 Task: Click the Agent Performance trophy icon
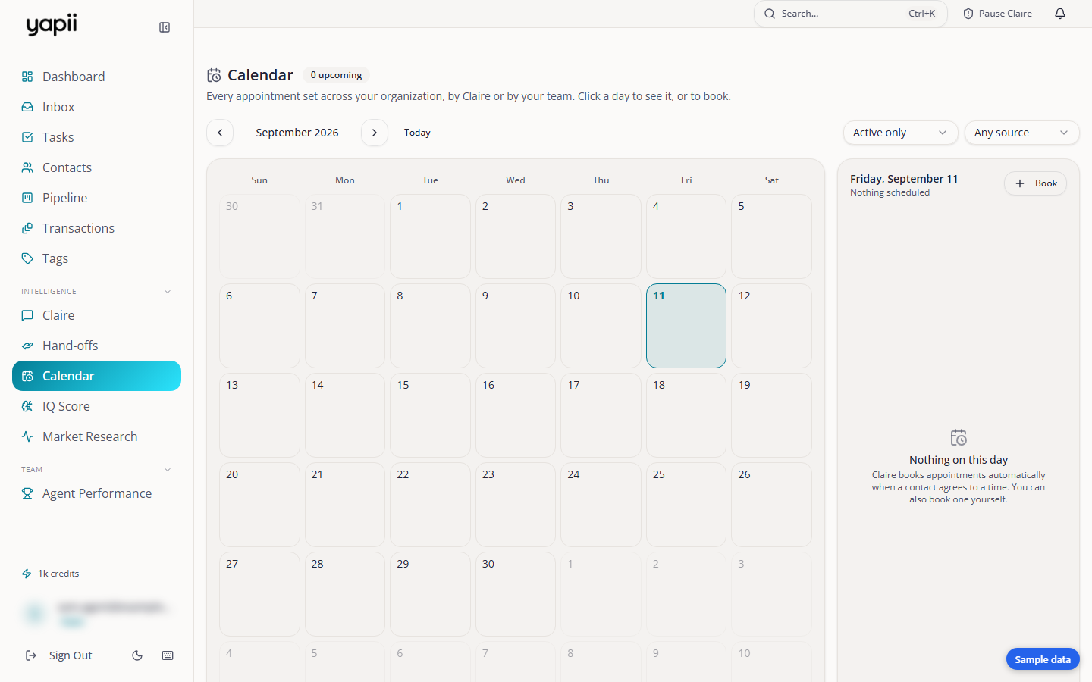[x=27, y=493]
